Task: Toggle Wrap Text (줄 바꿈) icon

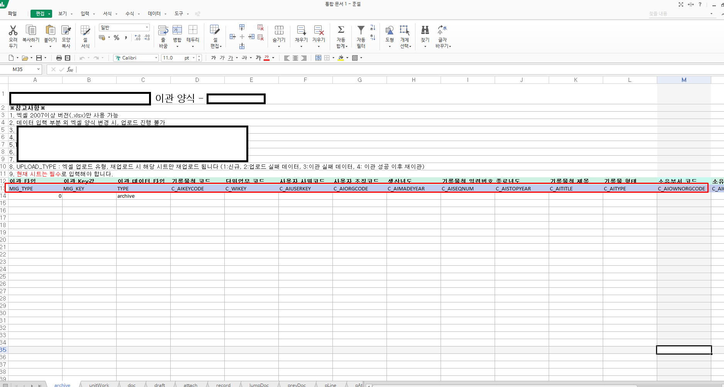Action: point(163,30)
